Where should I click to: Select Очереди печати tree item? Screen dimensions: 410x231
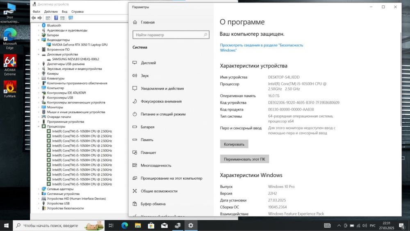tap(59, 117)
